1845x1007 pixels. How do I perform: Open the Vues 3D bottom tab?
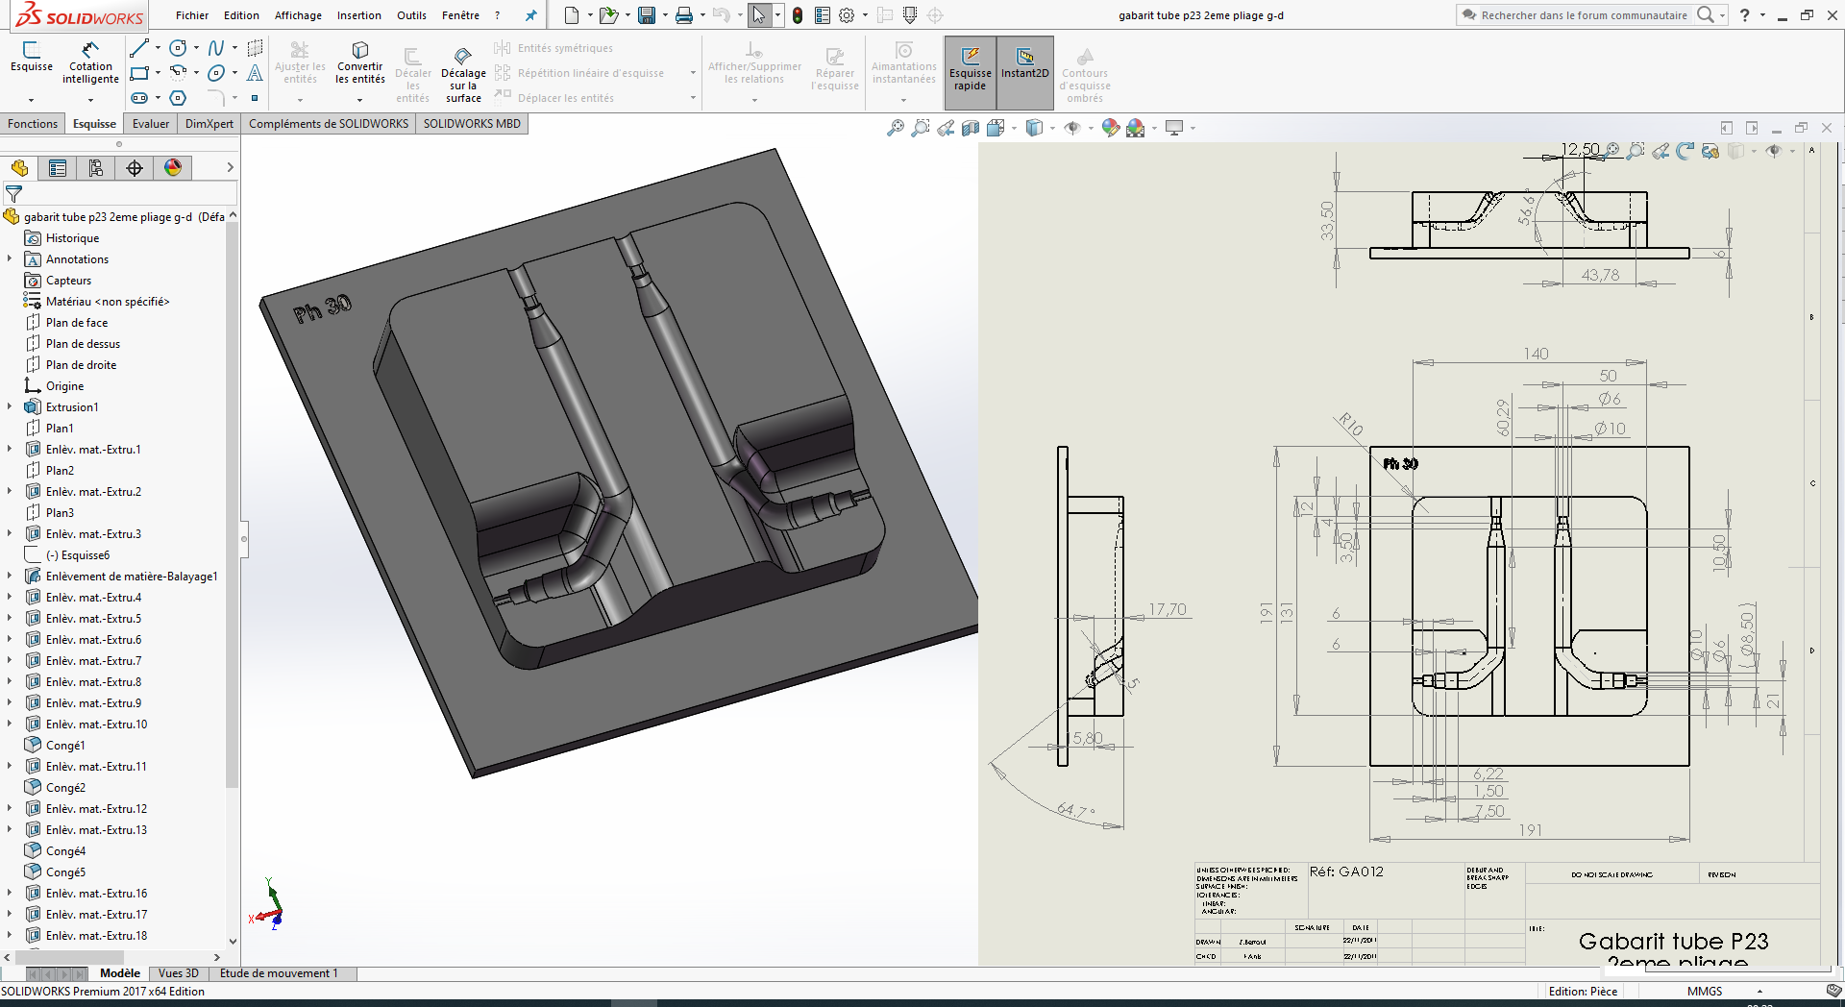coord(178,973)
